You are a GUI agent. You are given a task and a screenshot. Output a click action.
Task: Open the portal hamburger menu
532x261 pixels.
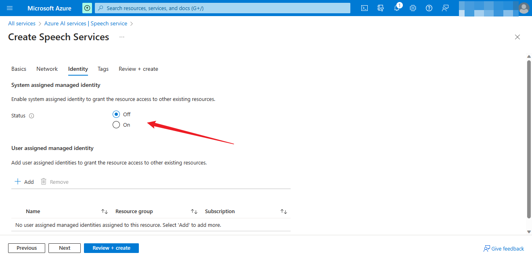pos(10,8)
